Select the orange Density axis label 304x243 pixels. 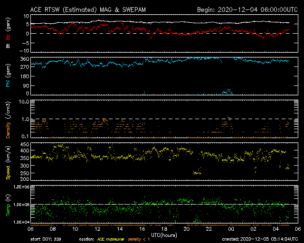coord(8,128)
